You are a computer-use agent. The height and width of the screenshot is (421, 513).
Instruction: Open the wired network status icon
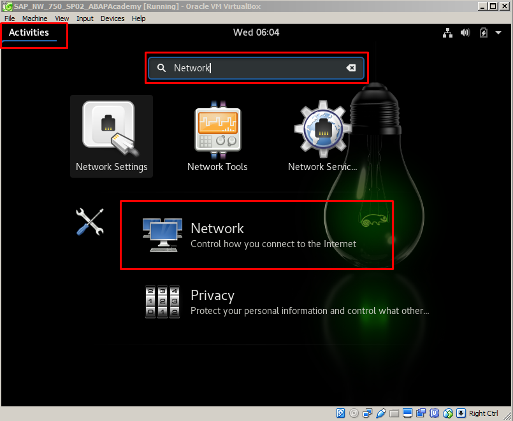(x=447, y=32)
